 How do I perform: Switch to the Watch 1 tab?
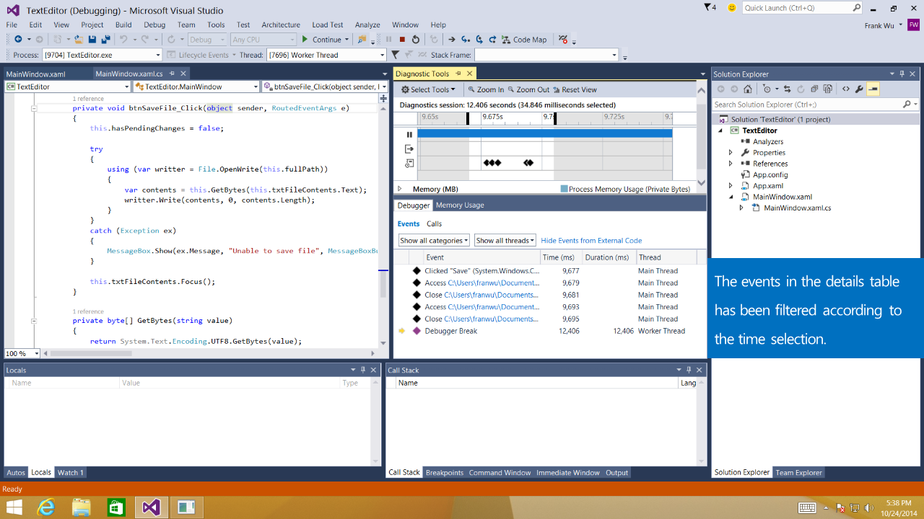point(70,472)
